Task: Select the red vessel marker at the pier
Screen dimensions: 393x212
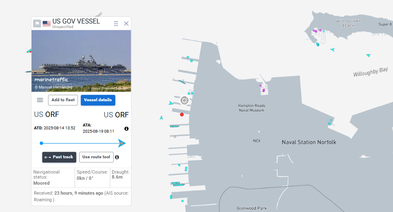Action: 182,114
